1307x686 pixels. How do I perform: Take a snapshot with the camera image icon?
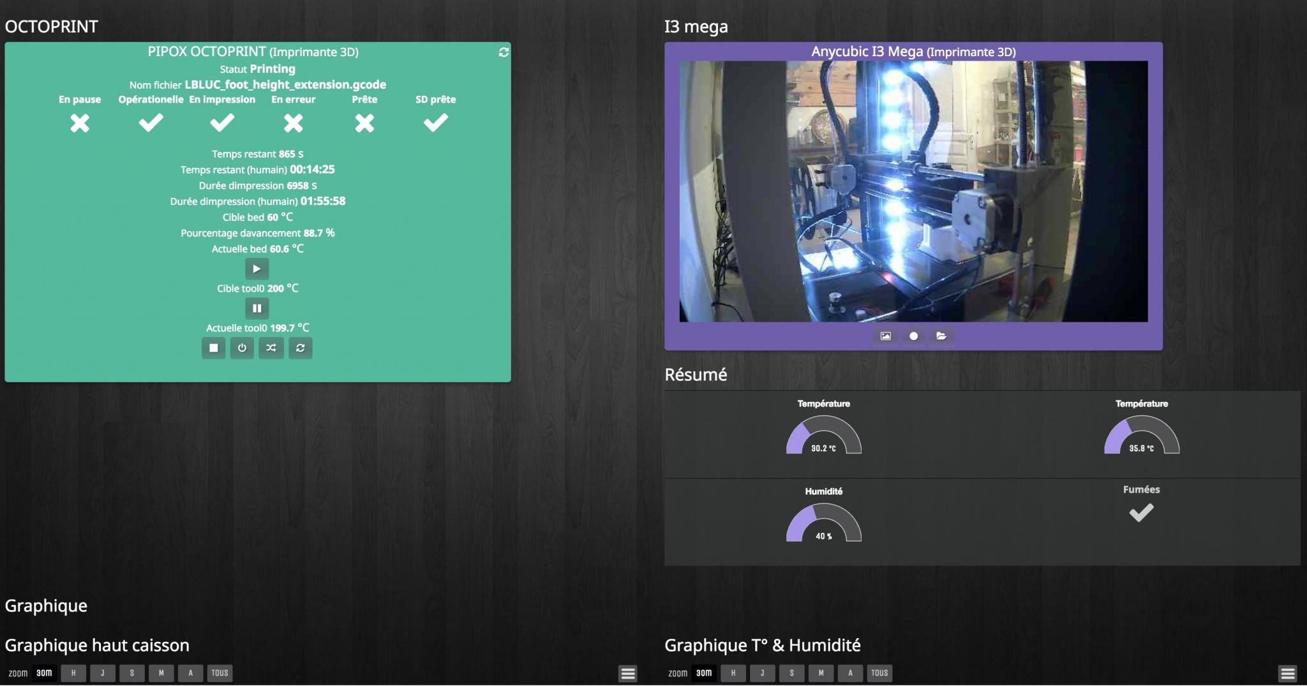(886, 336)
